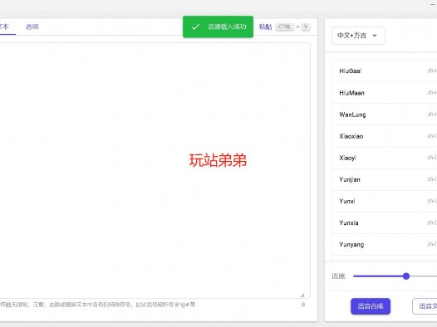Screen dimensions: 437x327
Task: Choose the Xiaoyi voice
Action: [385, 158]
